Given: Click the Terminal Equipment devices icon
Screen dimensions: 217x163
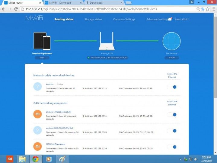Looking at the screenshot, I should click(42, 41).
